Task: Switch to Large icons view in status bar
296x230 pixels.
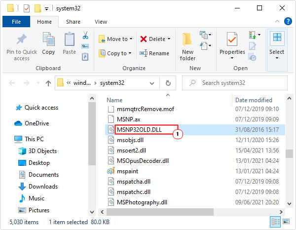Action: (x=286, y=222)
